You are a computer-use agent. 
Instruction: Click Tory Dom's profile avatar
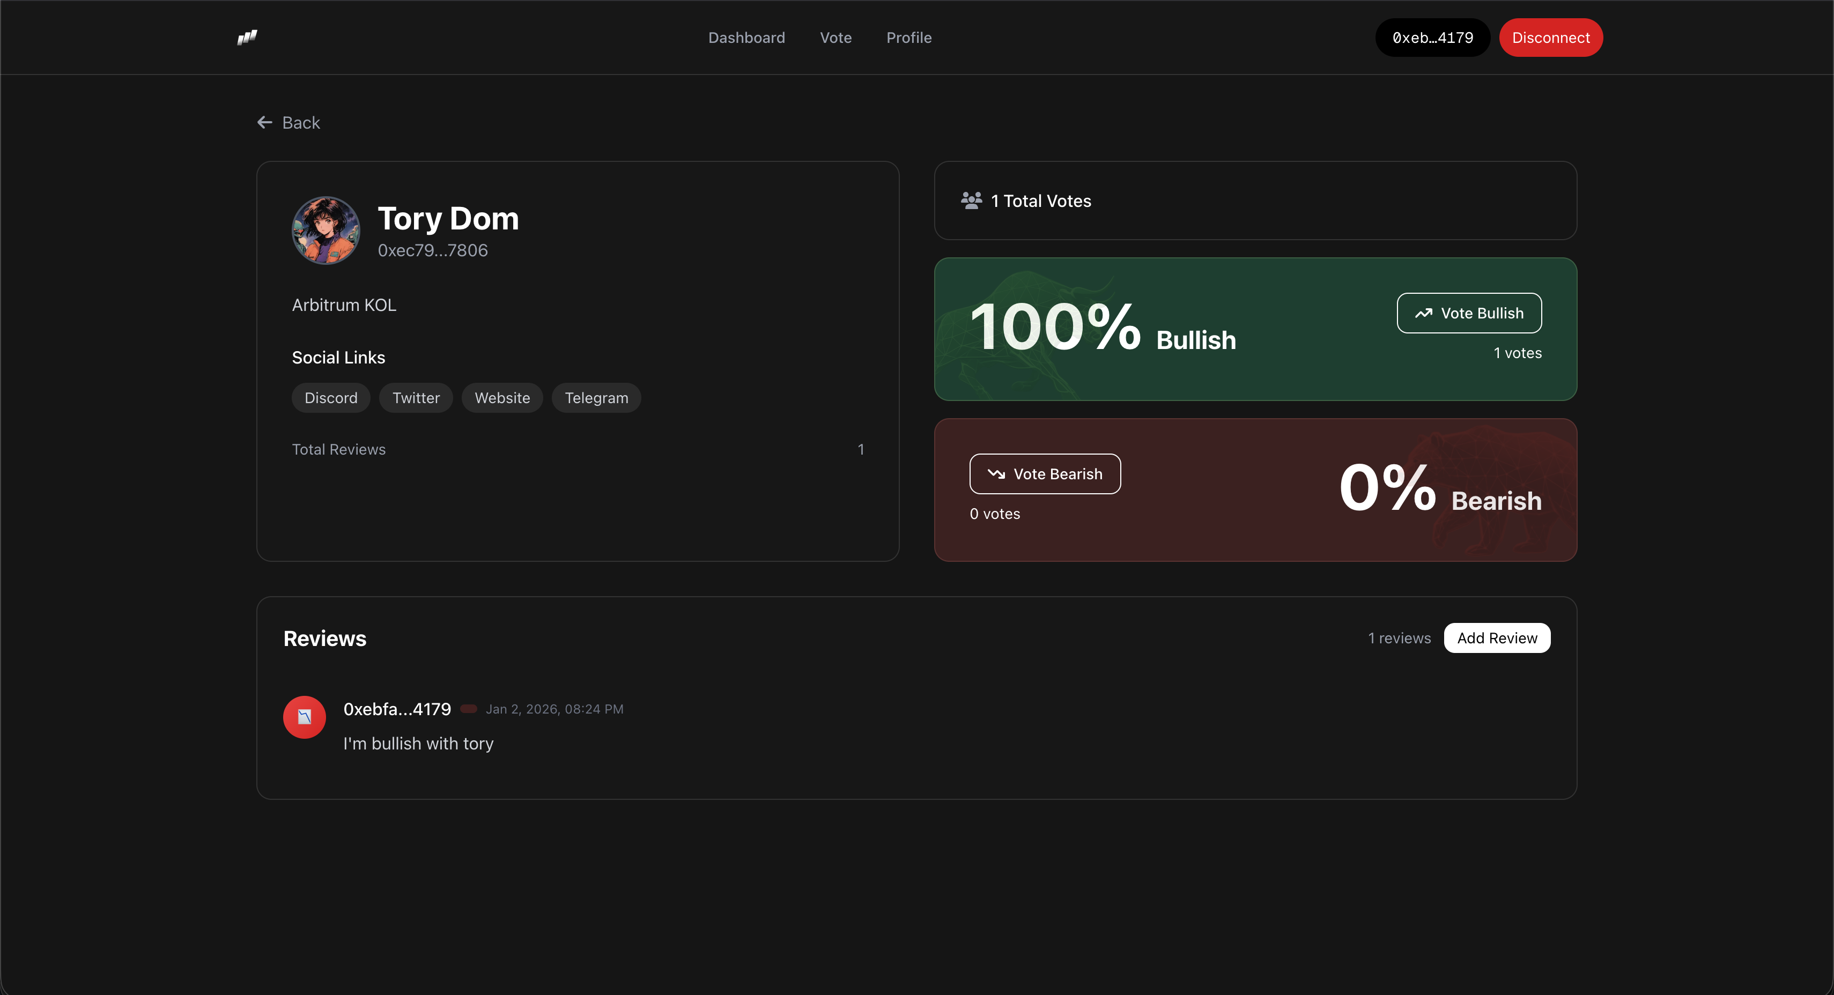326,231
